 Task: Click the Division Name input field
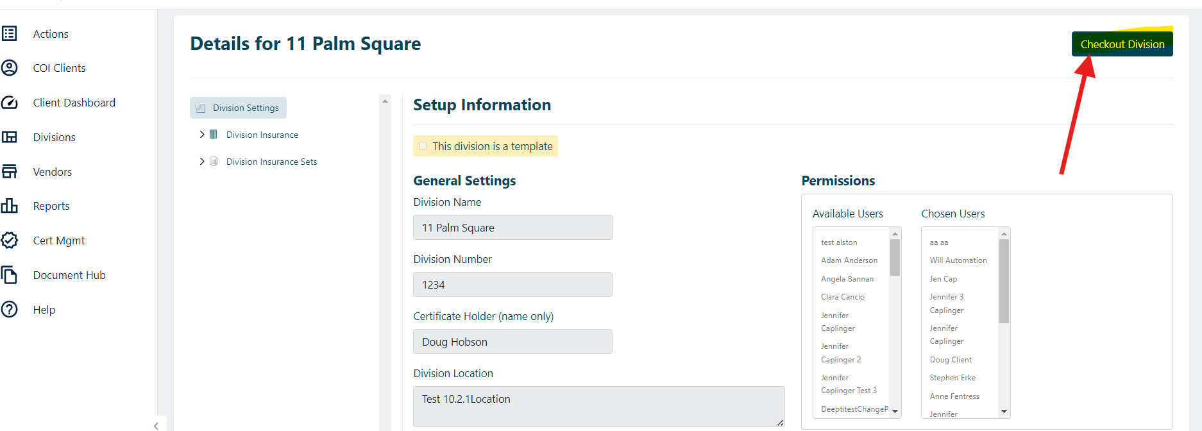click(x=512, y=228)
